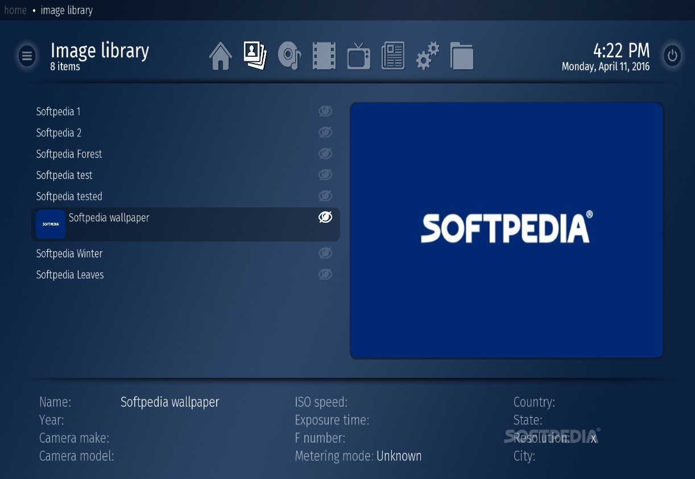
Task: Open the Video library film strip icon
Action: coord(324,56)
